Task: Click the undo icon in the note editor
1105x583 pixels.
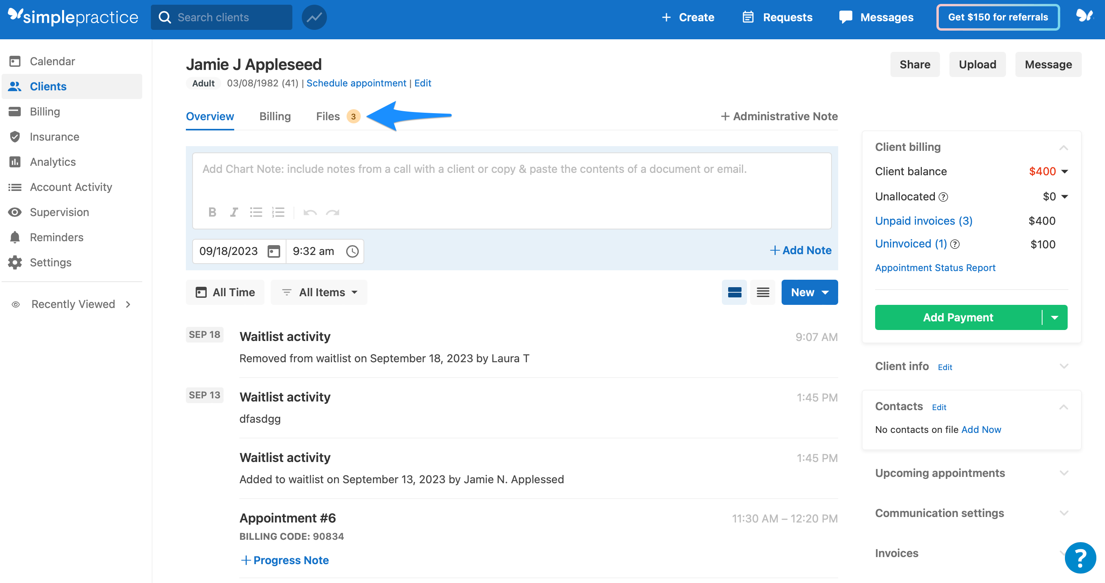Action: pos(310,212)
